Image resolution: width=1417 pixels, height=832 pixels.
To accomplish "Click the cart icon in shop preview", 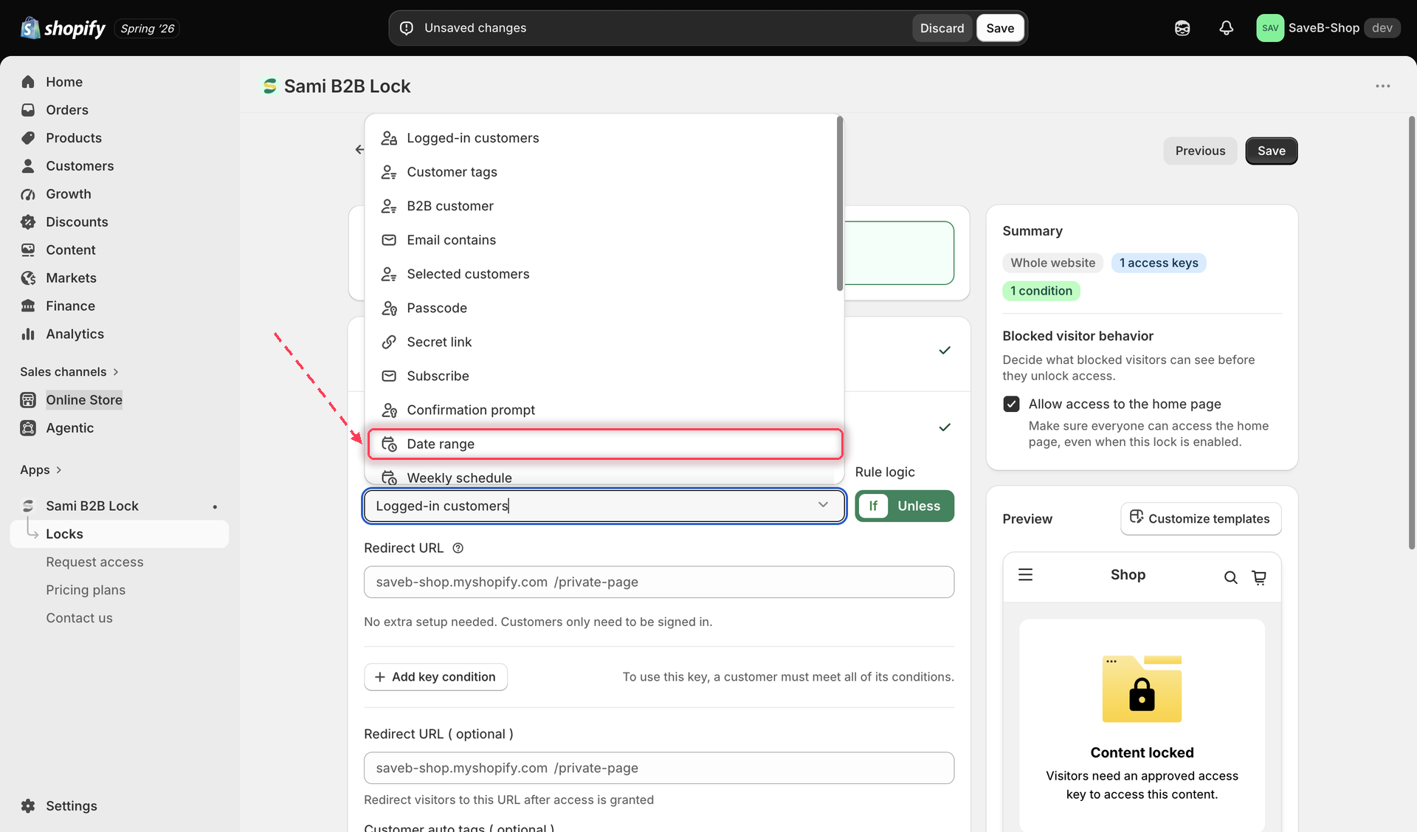I will pos(1259,577).
